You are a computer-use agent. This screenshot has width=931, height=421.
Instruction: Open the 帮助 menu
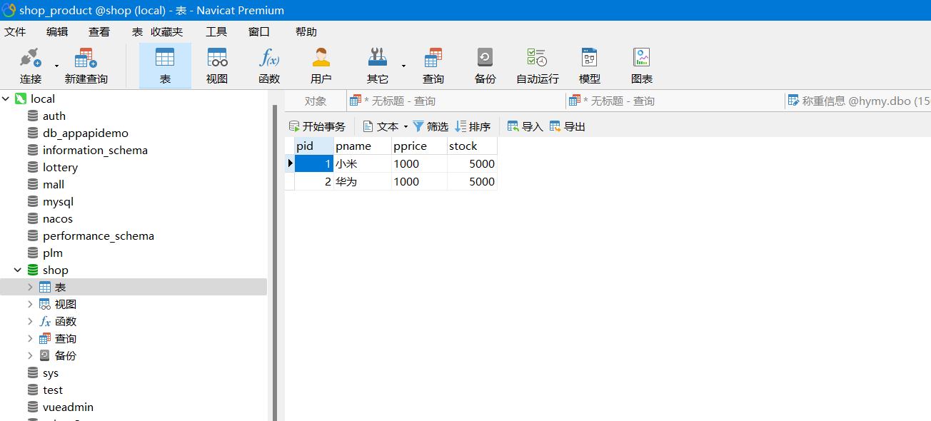tap(306, 31)
